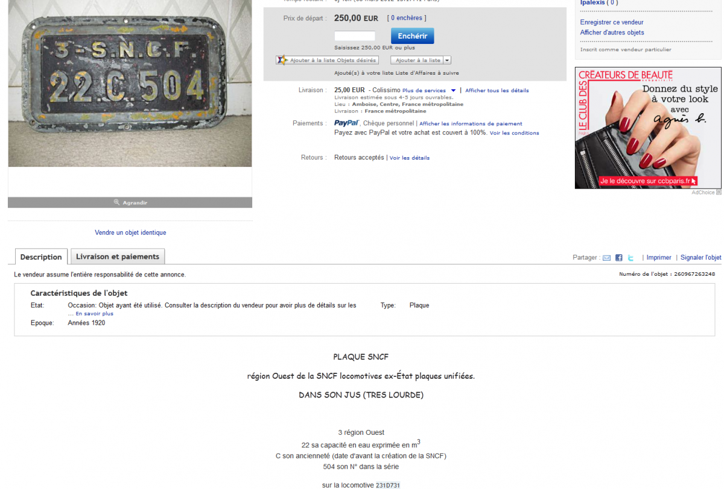Image resolution: width=724 pixels, height=489 pixels.
Task: Open the Ajouter à la liste dropdown arrow
Action: [x=446, y=60]
